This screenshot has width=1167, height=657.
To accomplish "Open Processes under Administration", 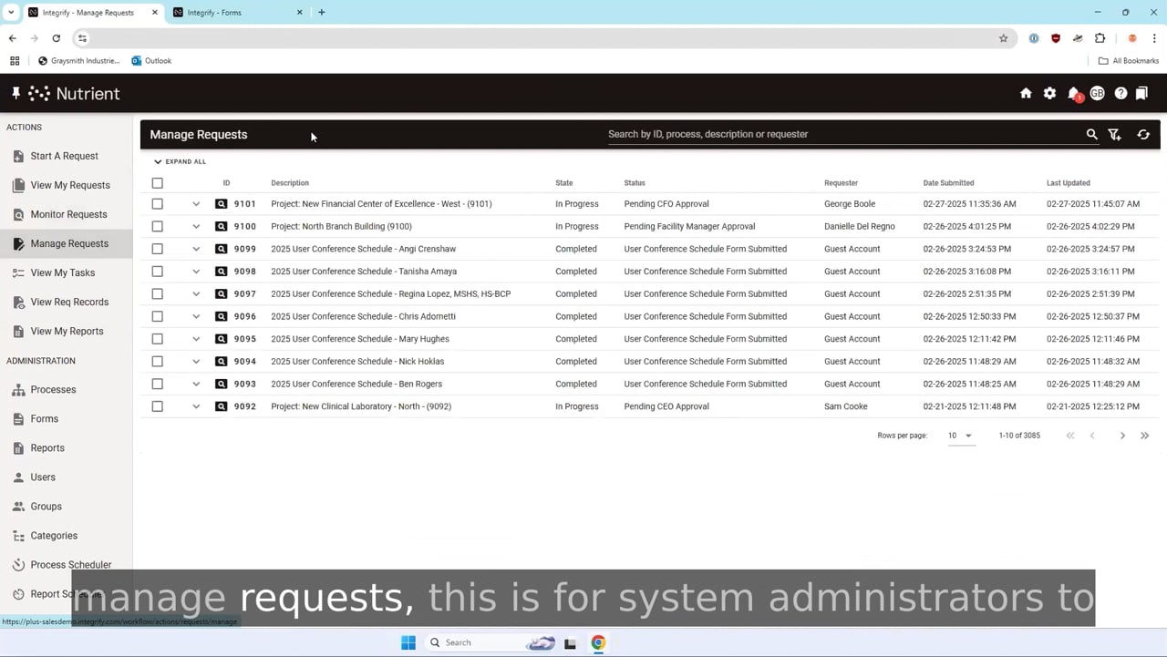I will pos(53,389).
